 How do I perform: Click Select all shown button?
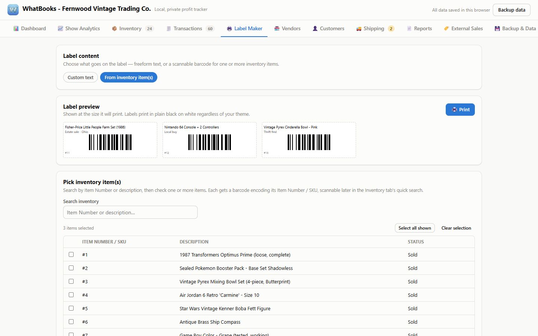click(x=415, y=228)
